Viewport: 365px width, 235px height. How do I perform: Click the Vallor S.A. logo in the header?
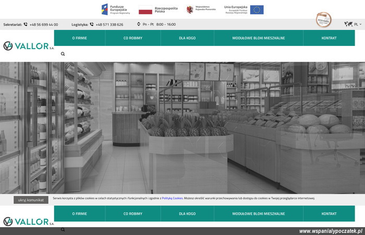(x=28, y=46)
